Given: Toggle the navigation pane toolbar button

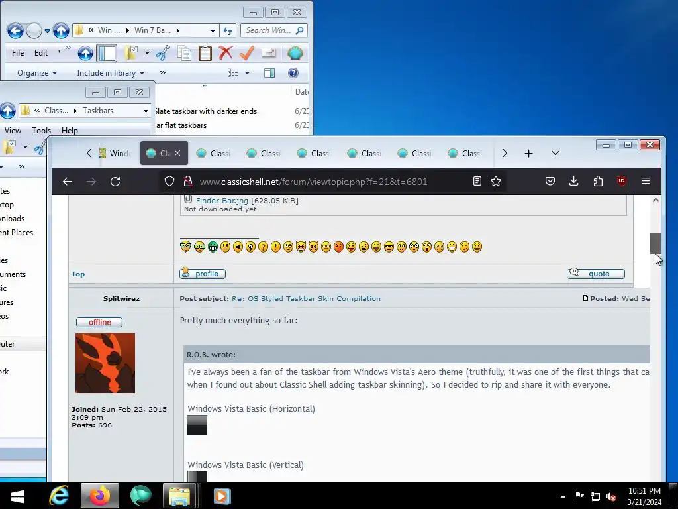Looking at the screenshot, I should coord(107,53).
